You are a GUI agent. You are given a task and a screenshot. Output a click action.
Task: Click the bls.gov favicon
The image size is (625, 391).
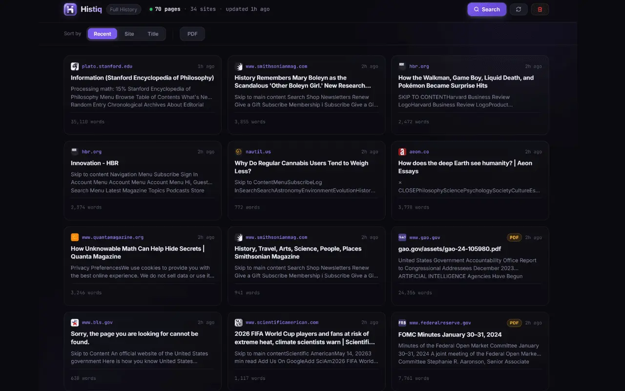[75, 323]
